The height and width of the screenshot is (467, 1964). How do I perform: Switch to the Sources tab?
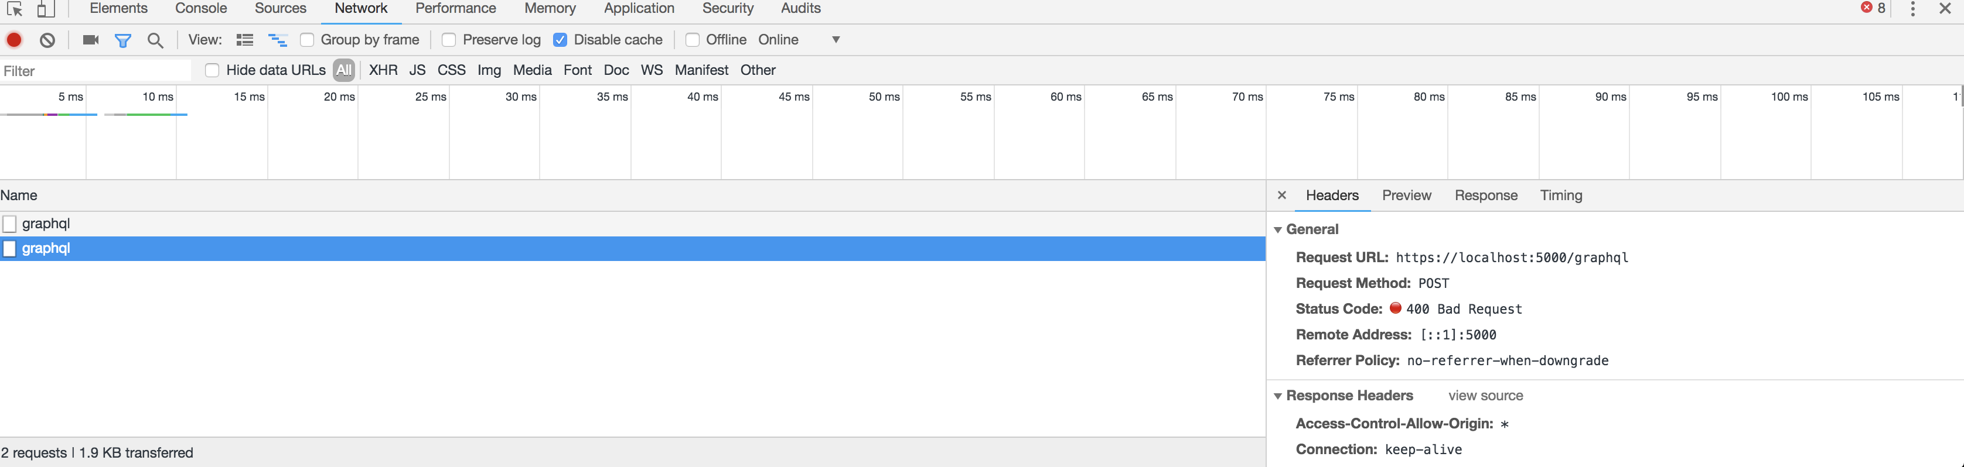(x=281, y=9)
